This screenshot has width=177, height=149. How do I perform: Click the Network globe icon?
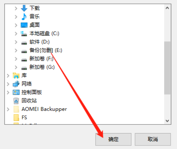coord(16,84)
